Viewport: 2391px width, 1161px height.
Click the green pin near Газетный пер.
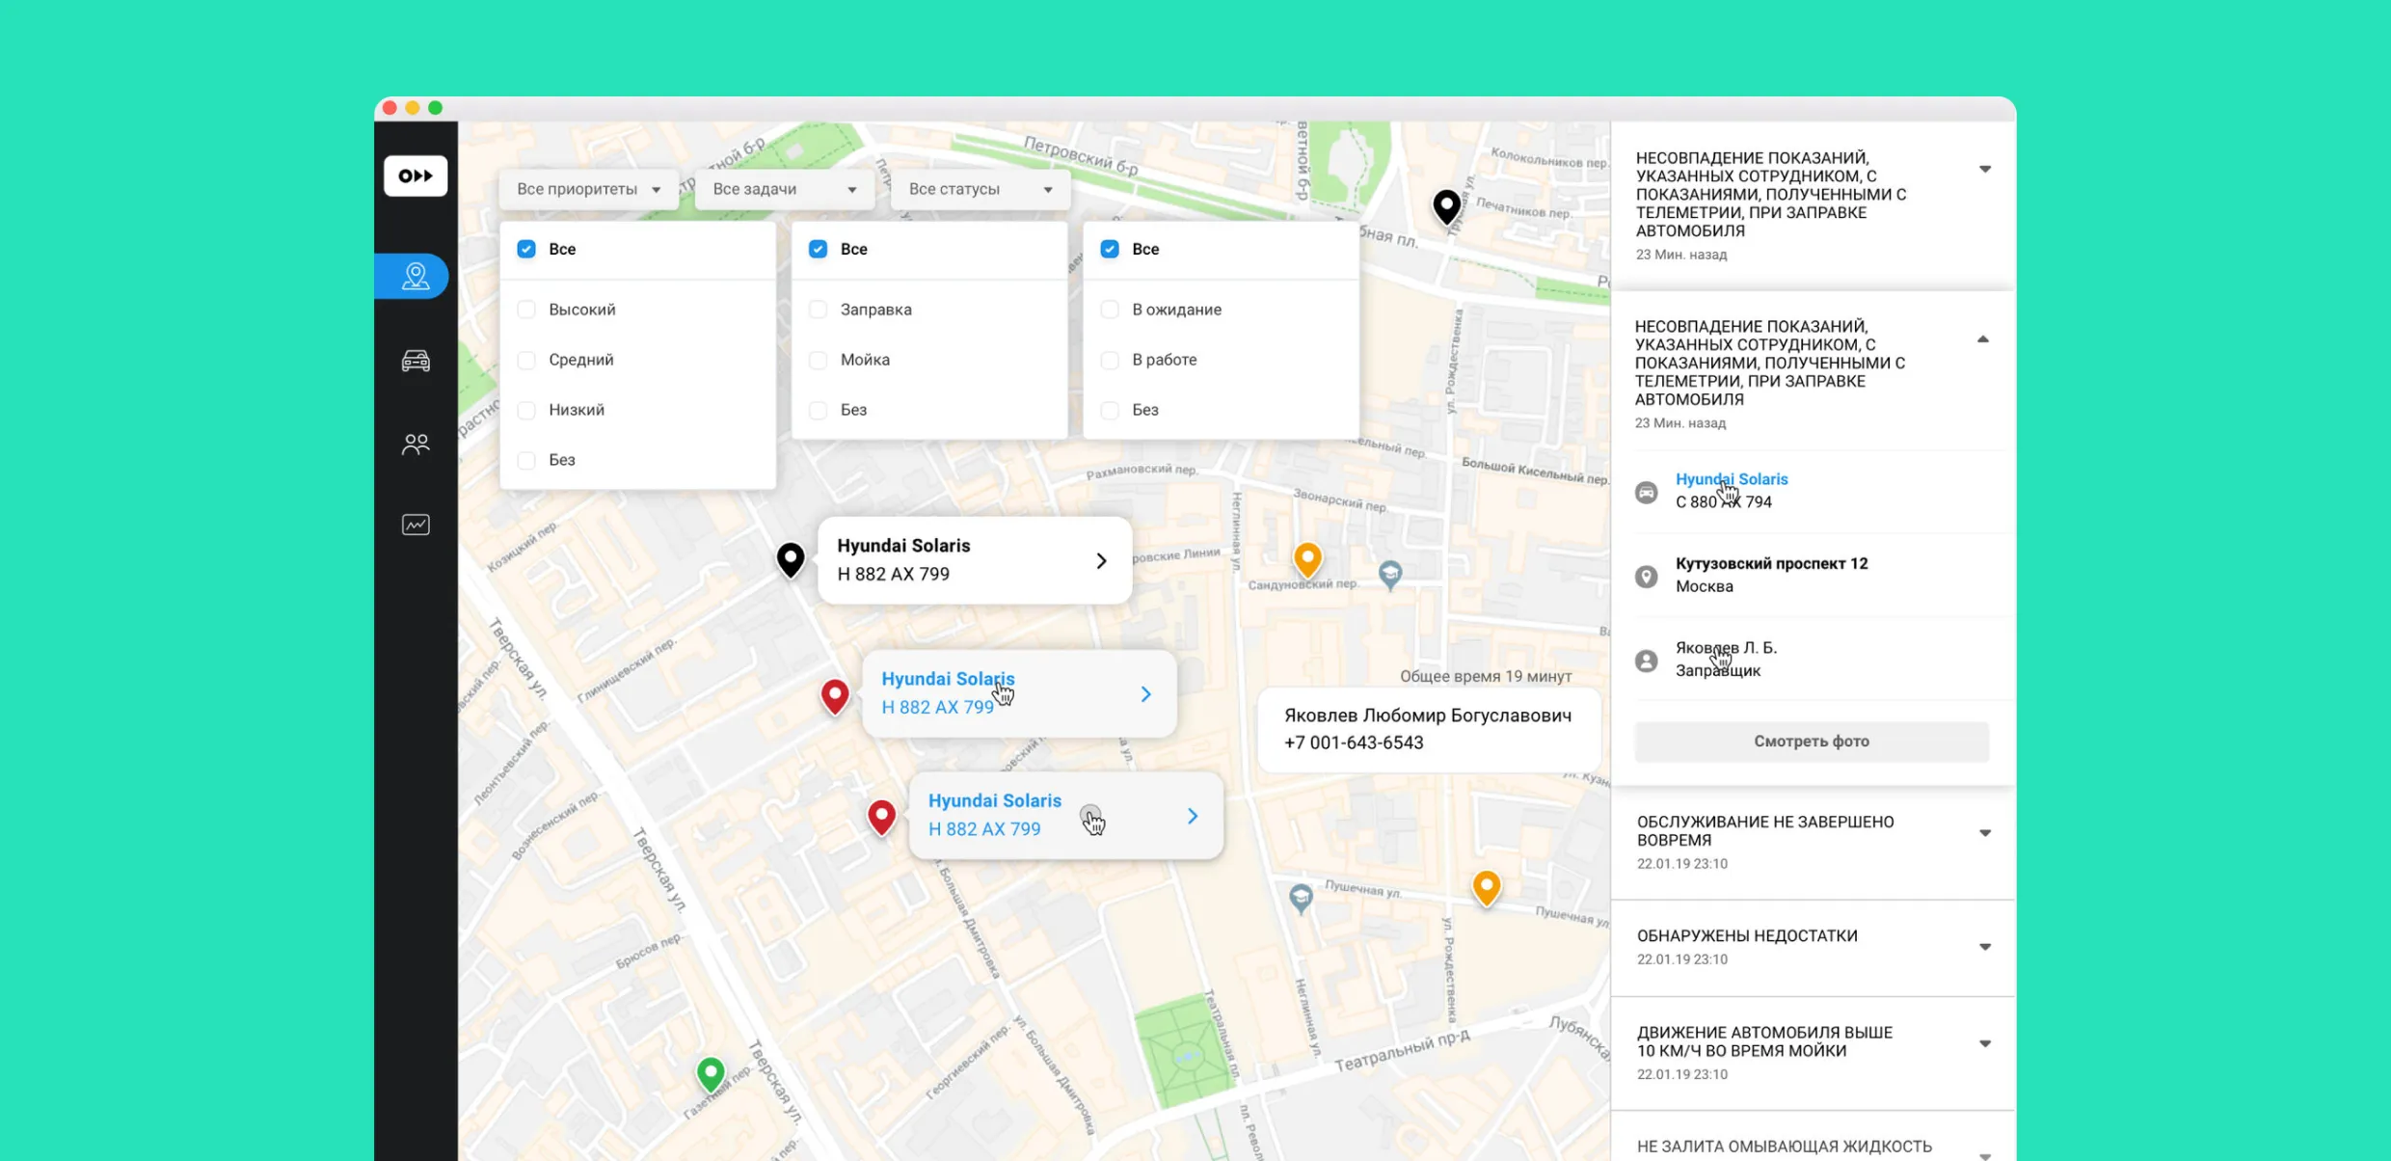(x=711, y=1073)
